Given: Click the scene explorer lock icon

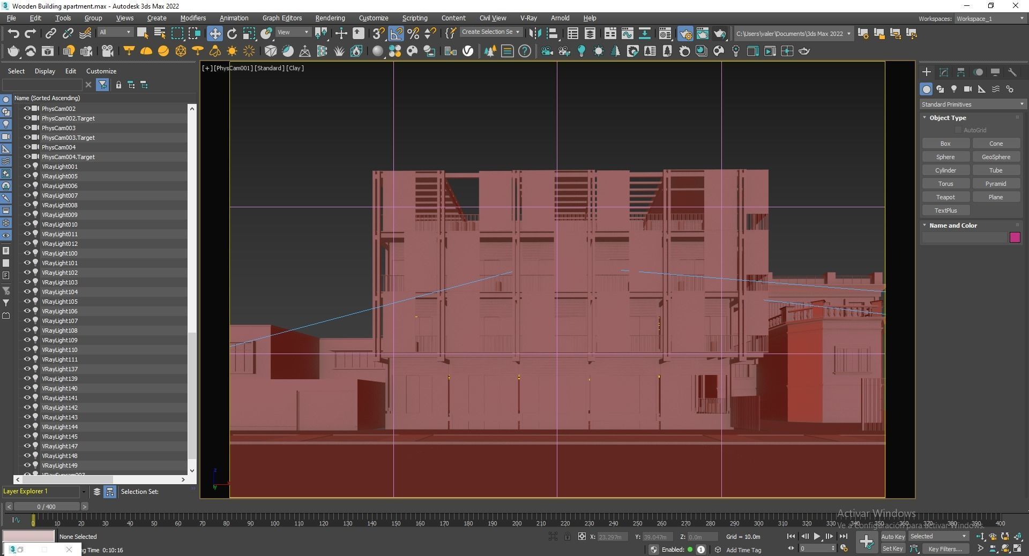Looking at the screenshot, I should tap(118, 85).
